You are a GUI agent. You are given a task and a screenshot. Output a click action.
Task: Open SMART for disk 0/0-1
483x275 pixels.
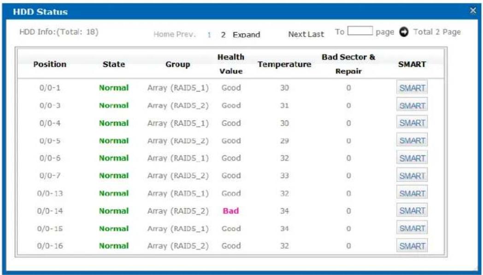click(412, 88)
